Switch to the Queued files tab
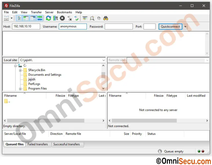 point(15,144)
